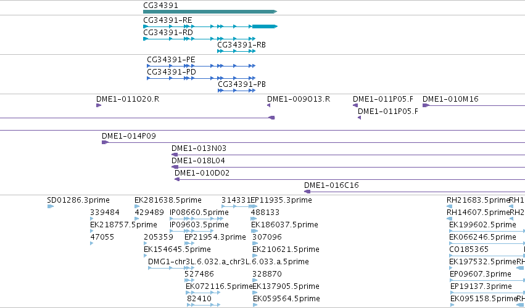
Task: Click the EK154645.5prime EST label
Action: [x=177, y=249]
